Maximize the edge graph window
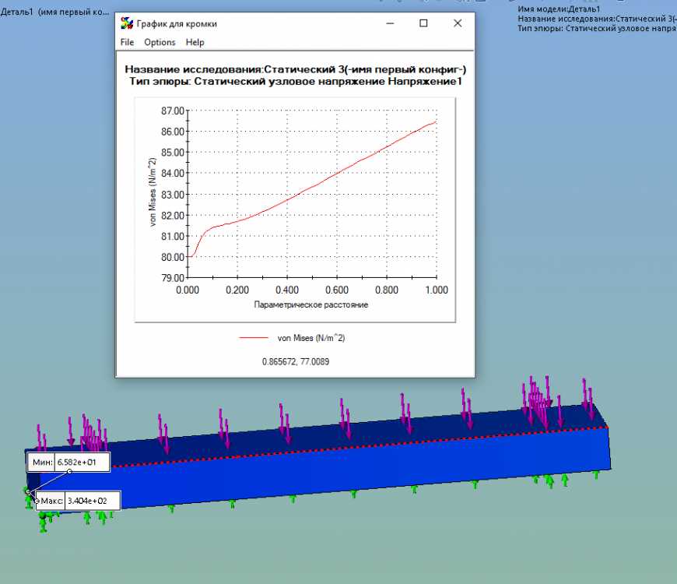677x584 pixels. coord(423,23)
